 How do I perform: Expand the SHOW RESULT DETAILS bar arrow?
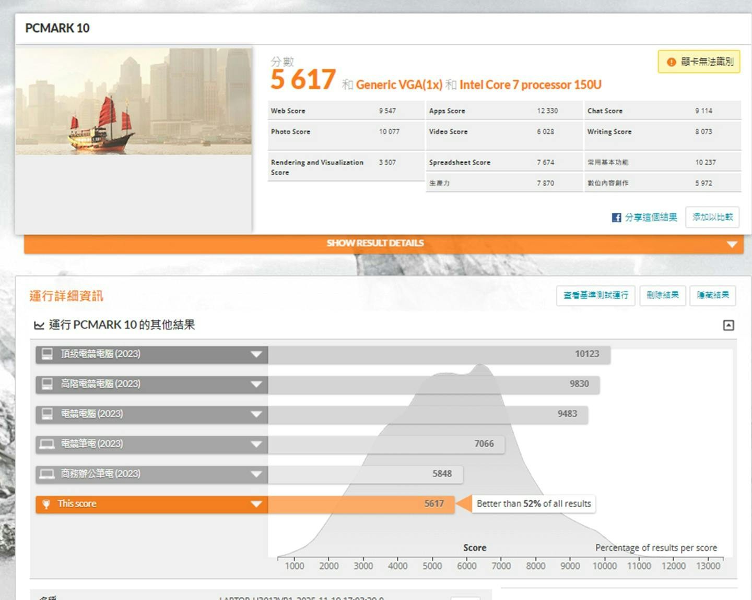732,244
